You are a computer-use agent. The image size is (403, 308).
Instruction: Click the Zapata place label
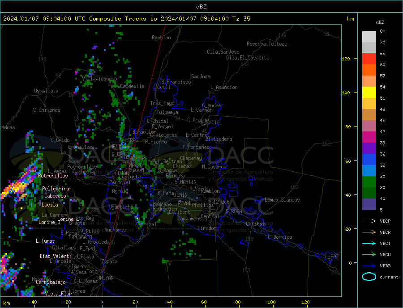click(110, 262)
